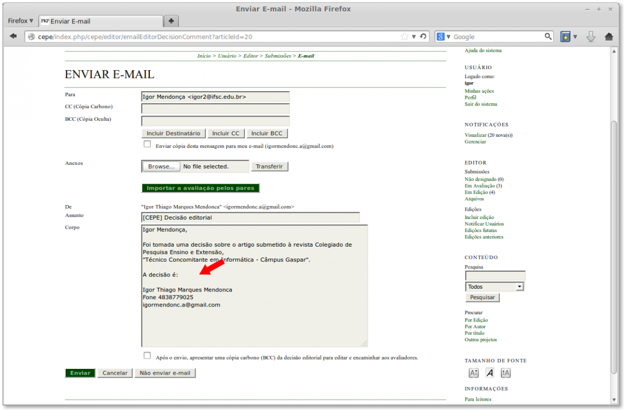Viewport: 624px width, 410px height.
Task: Click Importar a avaliação pelos pares
Action: pos(200,188)
